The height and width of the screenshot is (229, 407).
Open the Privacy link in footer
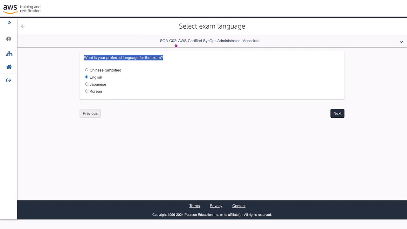click(216, 206)
